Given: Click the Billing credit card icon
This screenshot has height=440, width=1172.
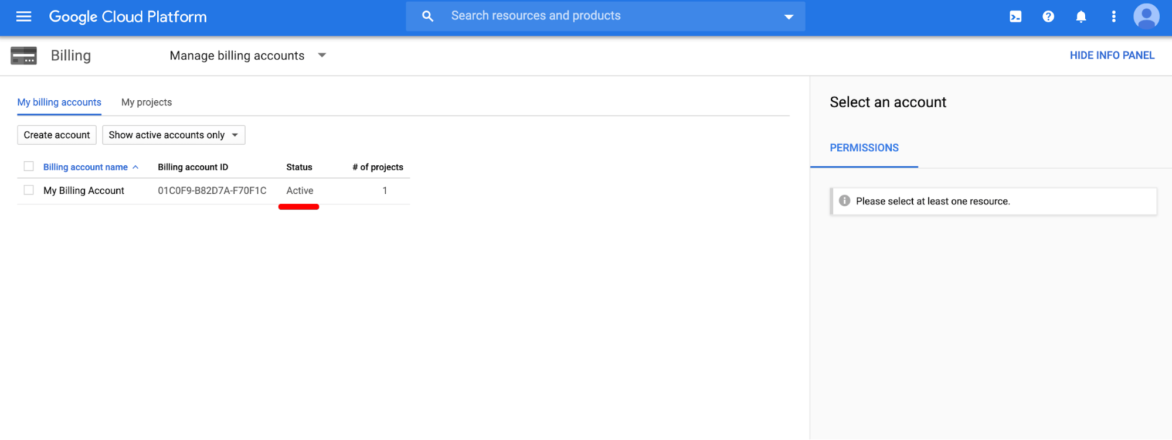Looking at the screenshot, I should pos(24,56).
